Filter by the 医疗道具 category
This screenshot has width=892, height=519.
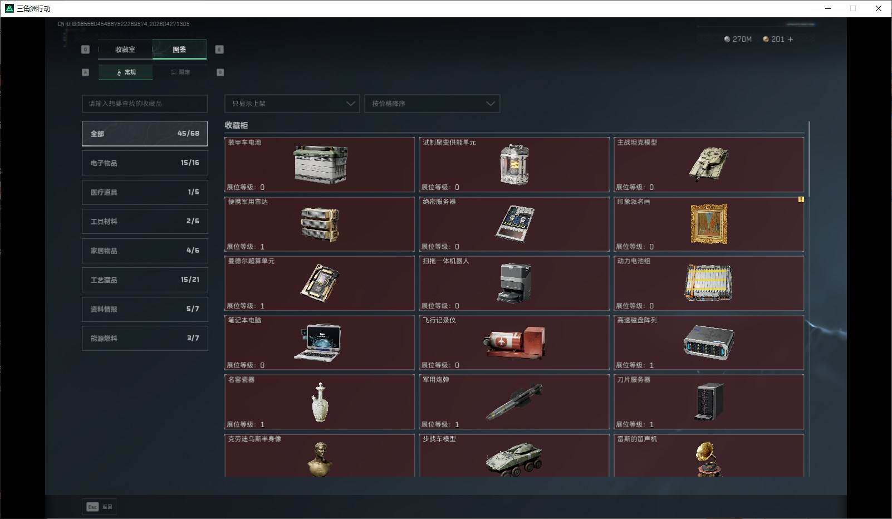(x=145, y=192)
